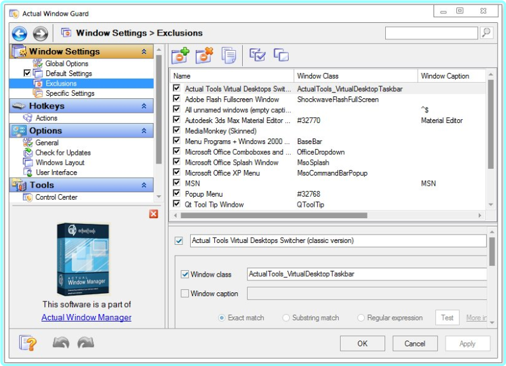The height and width of the screenshot is (366, 506).
Task: Click the redo arrow at the bottom
Action: [86, 343]
